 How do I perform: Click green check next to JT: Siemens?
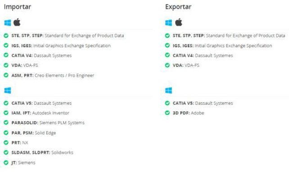click(6, 163)
